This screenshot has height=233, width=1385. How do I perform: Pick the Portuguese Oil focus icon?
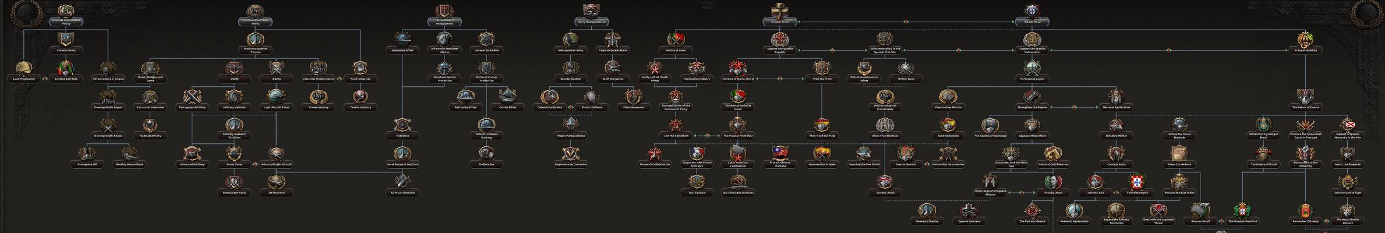[x=87, y=153]
